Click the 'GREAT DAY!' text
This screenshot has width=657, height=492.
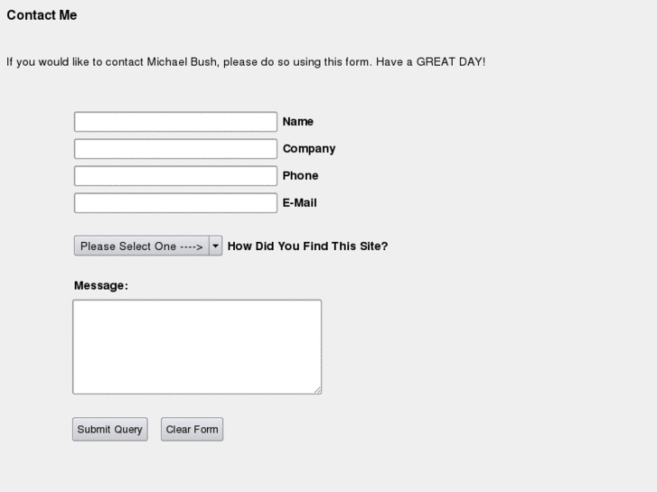coord(450,62)
